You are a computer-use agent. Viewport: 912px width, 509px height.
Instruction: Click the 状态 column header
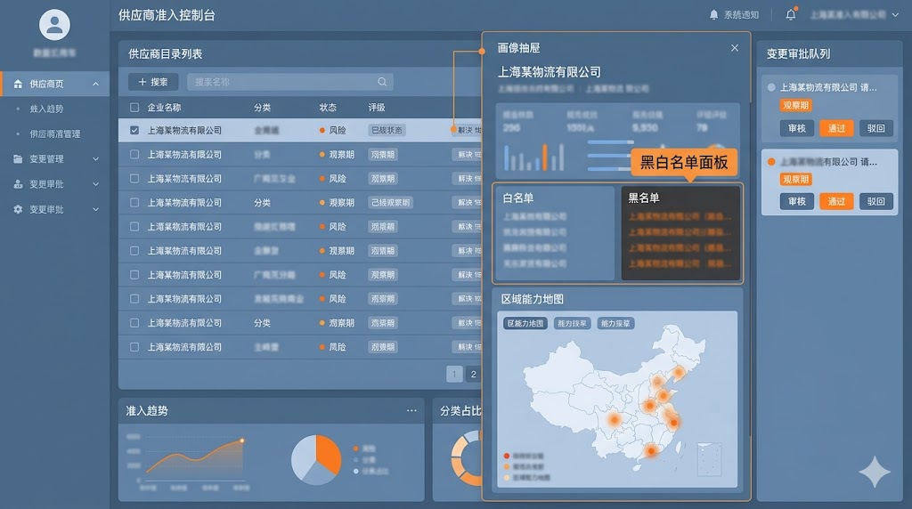click(328, 108)
